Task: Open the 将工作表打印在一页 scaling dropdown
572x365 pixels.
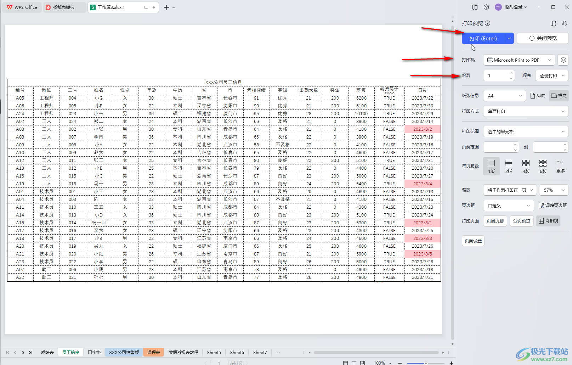Action: click(x=510, y=190)
